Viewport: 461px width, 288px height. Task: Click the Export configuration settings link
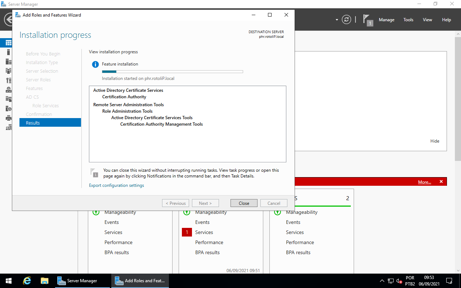point(116,185)
